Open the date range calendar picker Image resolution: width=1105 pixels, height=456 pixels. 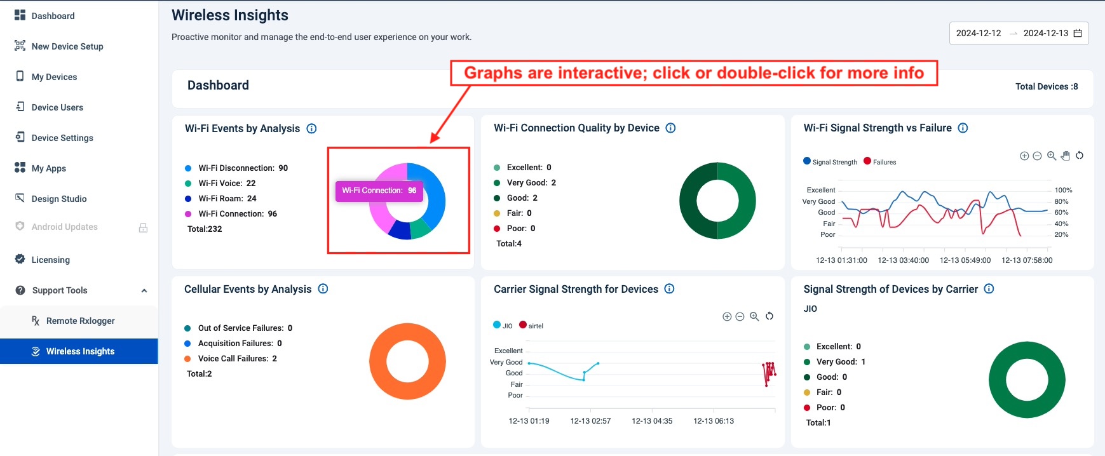point(1078,33)
